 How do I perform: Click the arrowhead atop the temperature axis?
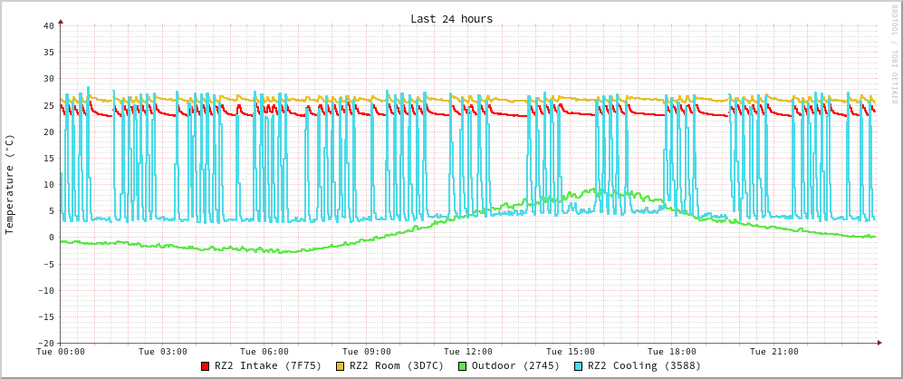click(61, 22)
